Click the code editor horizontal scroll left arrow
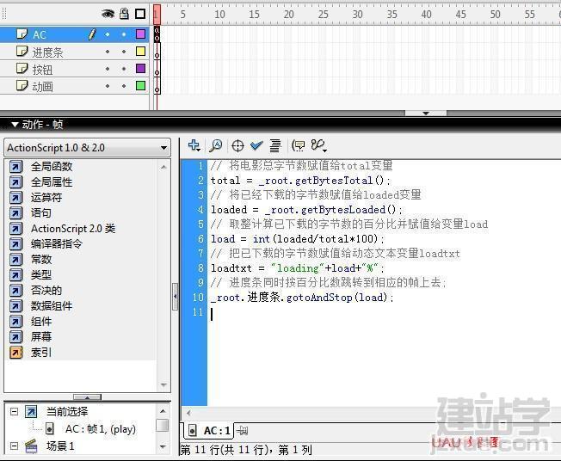 188,413
